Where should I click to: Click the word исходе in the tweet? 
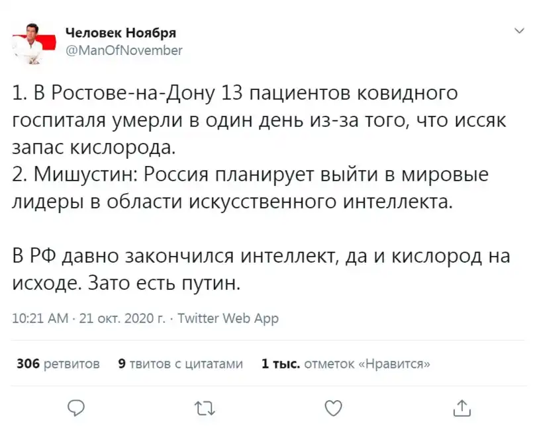click(x=45, y=283)
